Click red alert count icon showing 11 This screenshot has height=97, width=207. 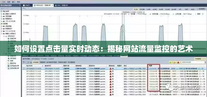click(178, 62)
